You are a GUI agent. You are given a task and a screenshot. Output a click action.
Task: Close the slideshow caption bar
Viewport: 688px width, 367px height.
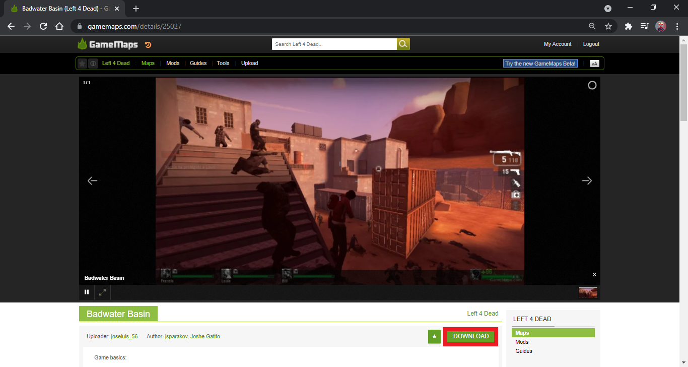[594, 275]
